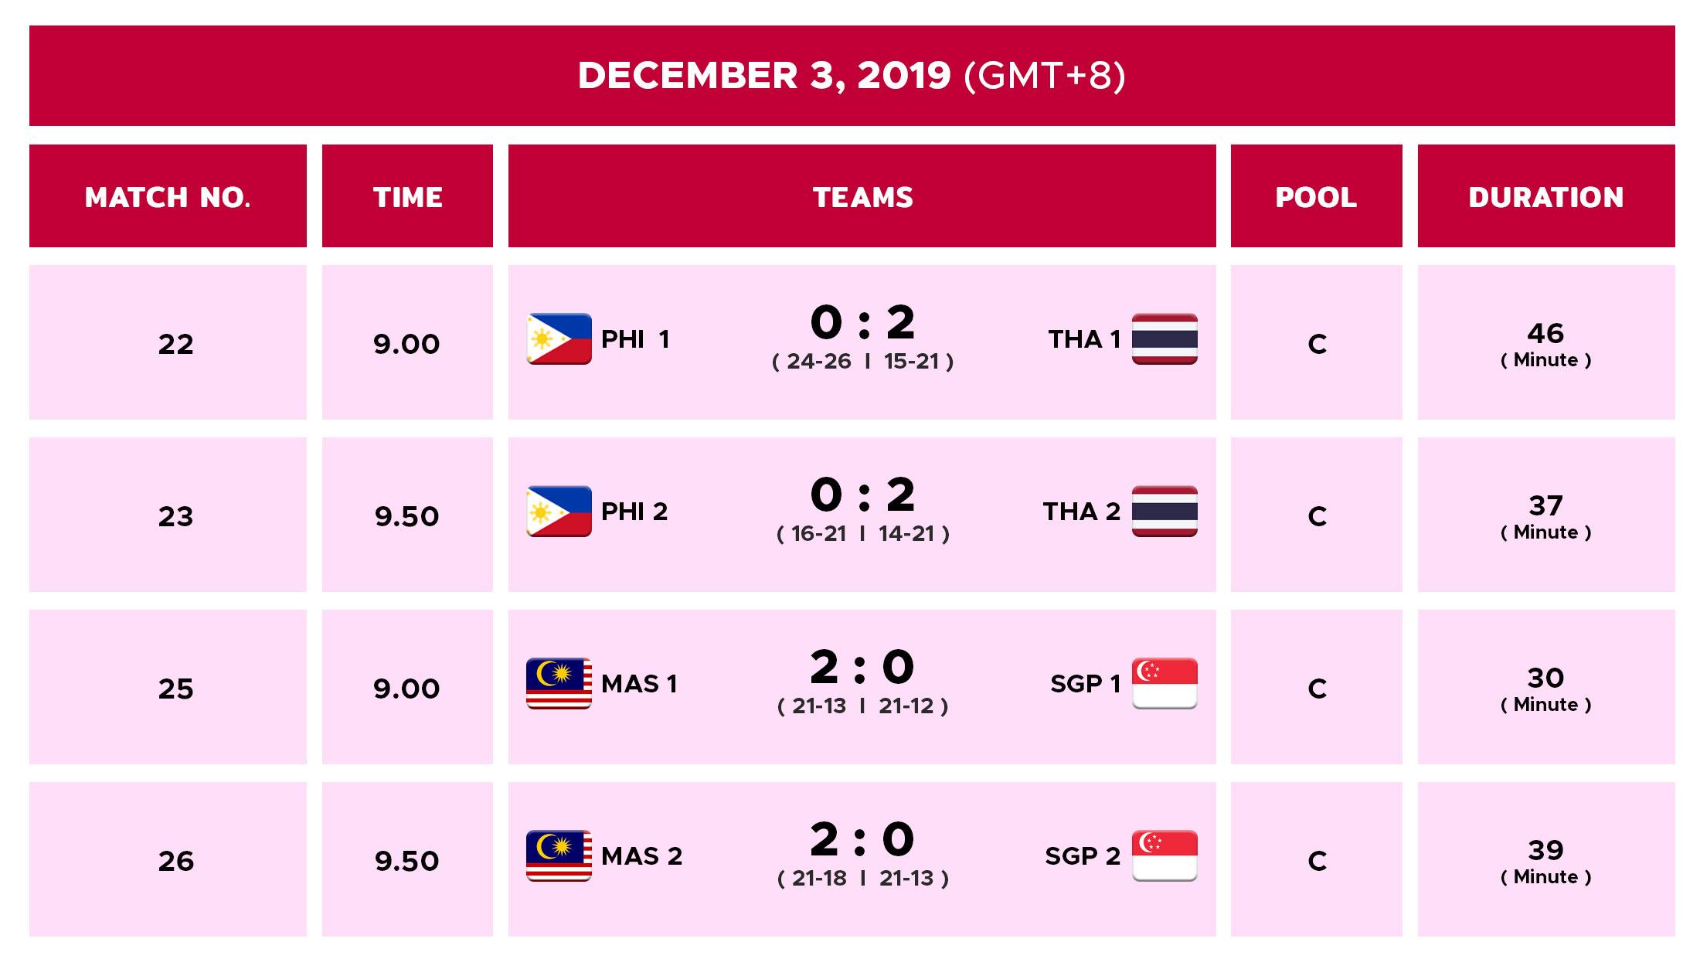The height and width of the screenshot is (959, 1700).
Task: Click match number 22 cell
Action: pos(168,342)
